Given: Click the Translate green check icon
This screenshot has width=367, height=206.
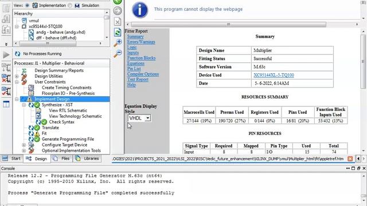Looking at the screenshot, I should pyautogui.click(x=37, y=128).
